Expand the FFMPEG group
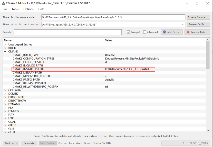The height and width of the screenshot is (147, 213). [5, 111]
